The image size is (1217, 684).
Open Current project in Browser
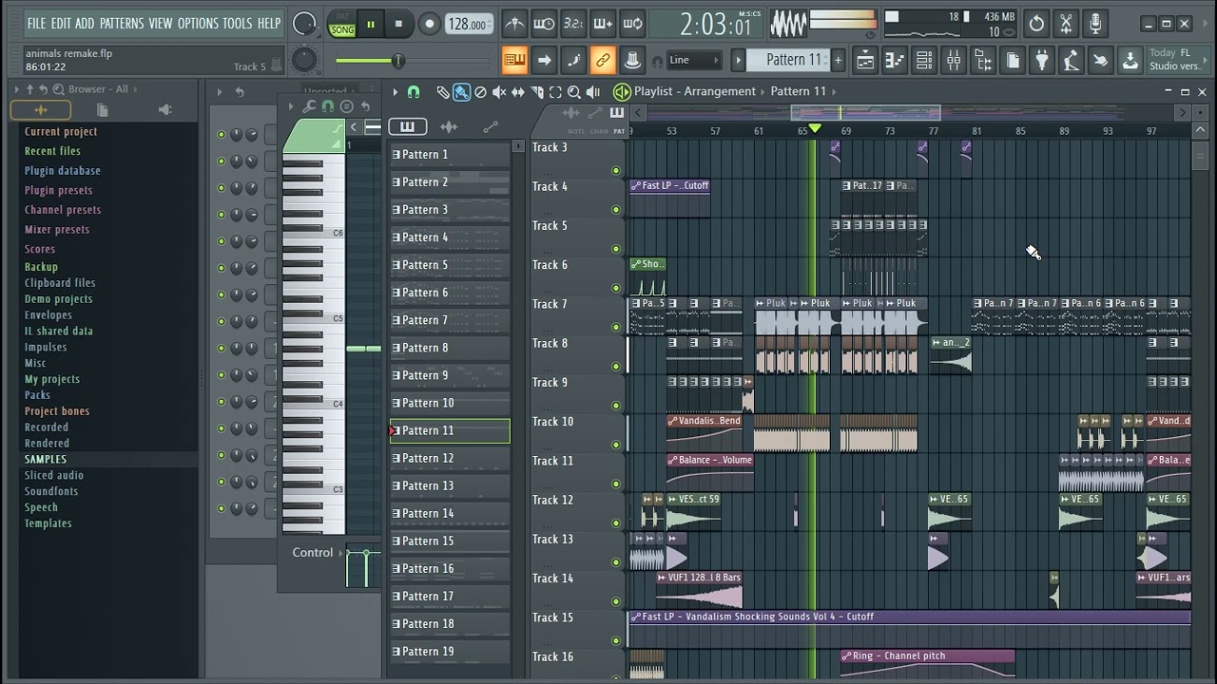click(x=61, y=132)
